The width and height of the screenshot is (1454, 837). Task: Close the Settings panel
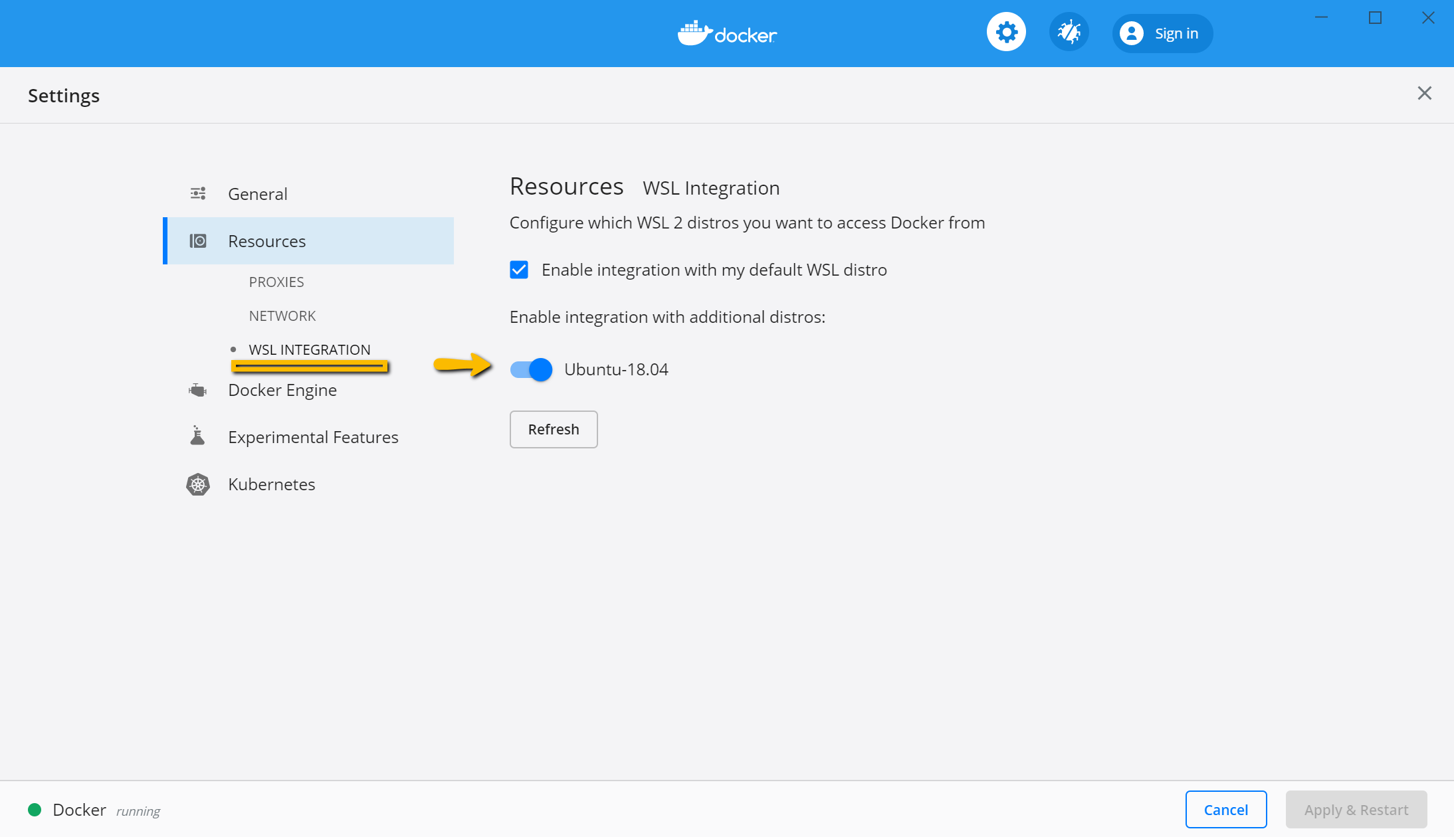(1424, 93)
